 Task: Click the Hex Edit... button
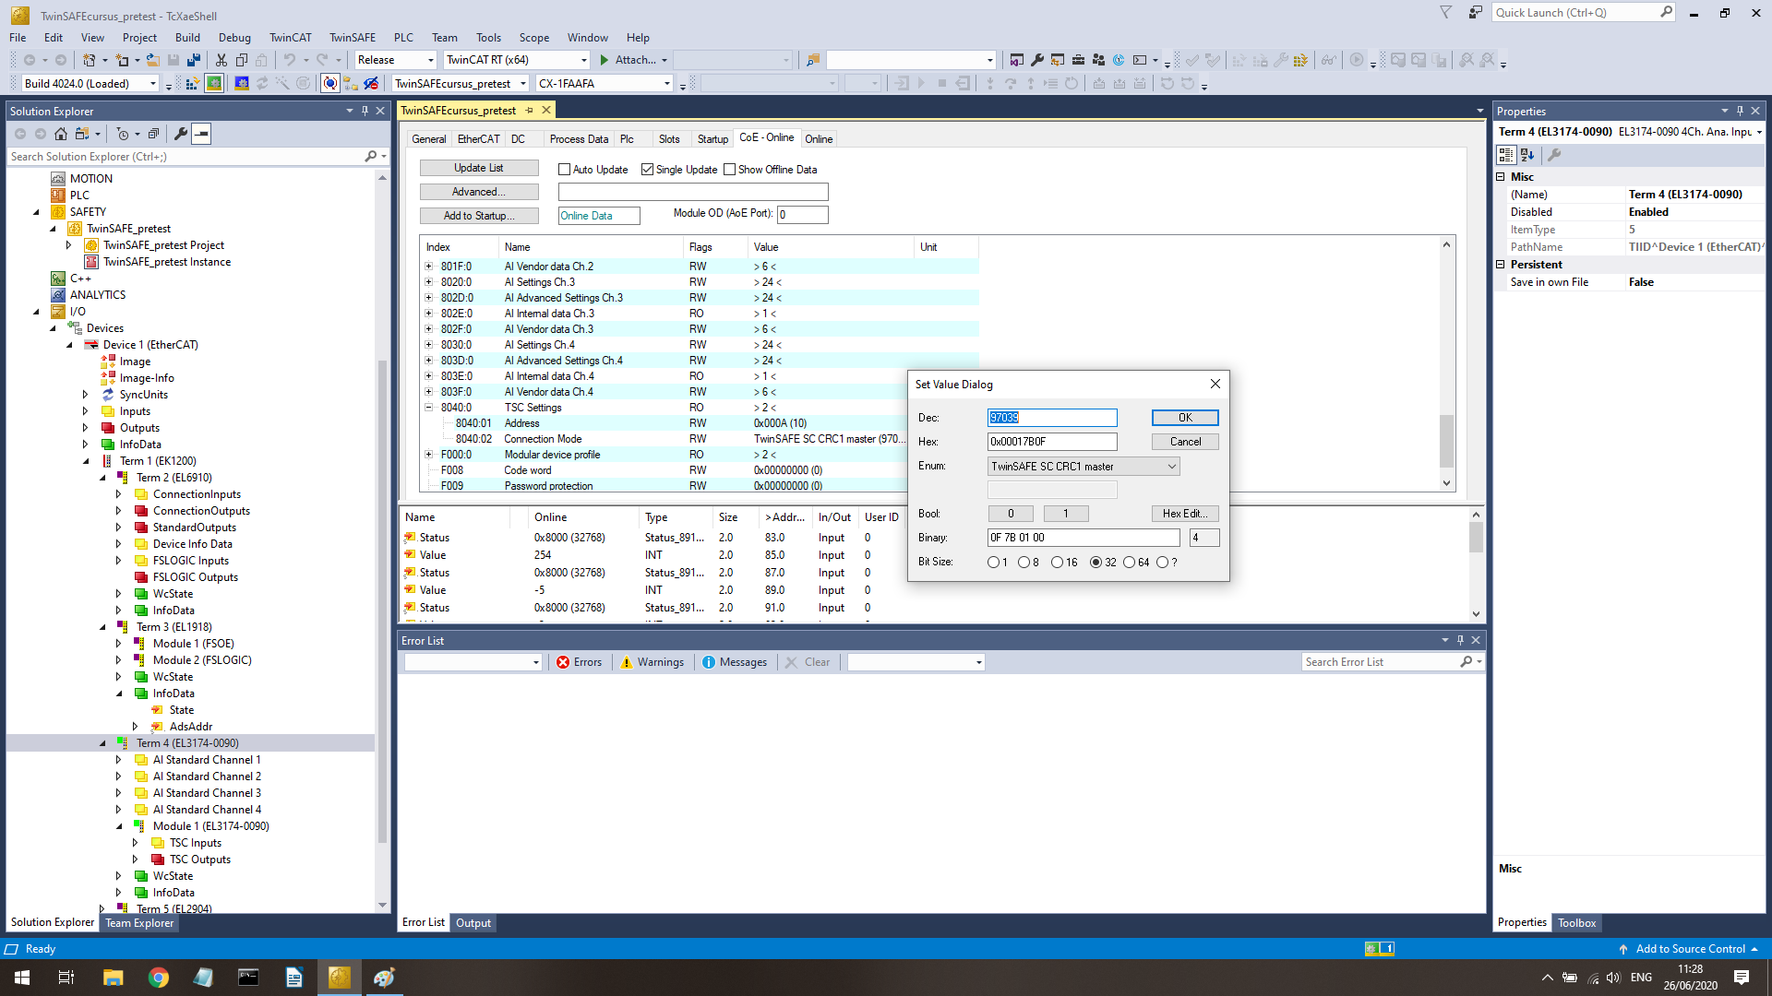click(x=1185, y=514)
